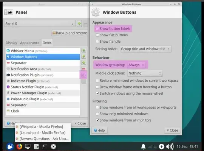The width and height of the screenshot is (204, 151).
Task: Select Whisker Menu in the items list
Action: pos(43,51)
